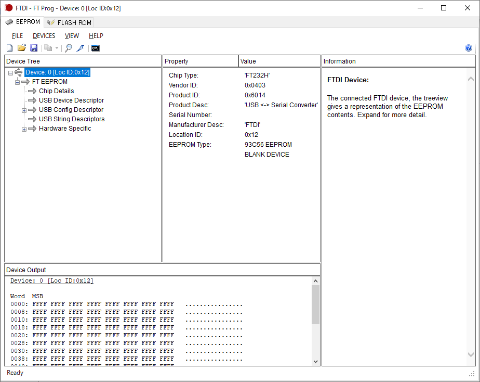Open the VIEW menu

coord(72,36)
